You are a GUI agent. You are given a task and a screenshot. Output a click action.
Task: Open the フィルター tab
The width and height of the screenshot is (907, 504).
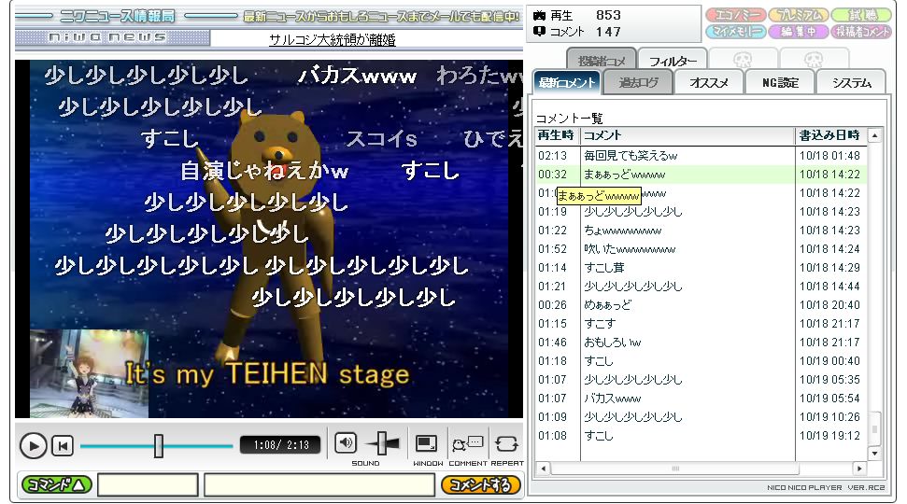pos(673,60)
